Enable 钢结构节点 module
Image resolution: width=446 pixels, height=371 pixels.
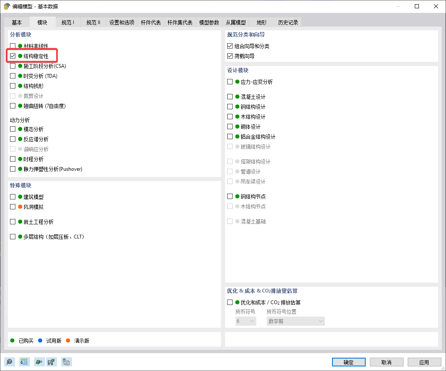click(x=230, y=196)
